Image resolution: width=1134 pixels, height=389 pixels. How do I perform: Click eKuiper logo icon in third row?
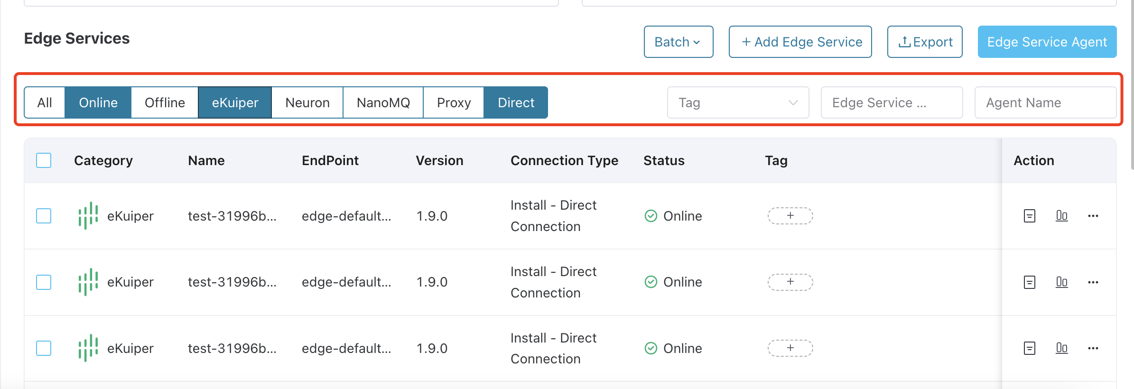click(88, 348)
